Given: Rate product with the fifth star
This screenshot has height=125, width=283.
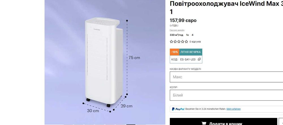Looking at the screenshot, I should click(186, 42).
